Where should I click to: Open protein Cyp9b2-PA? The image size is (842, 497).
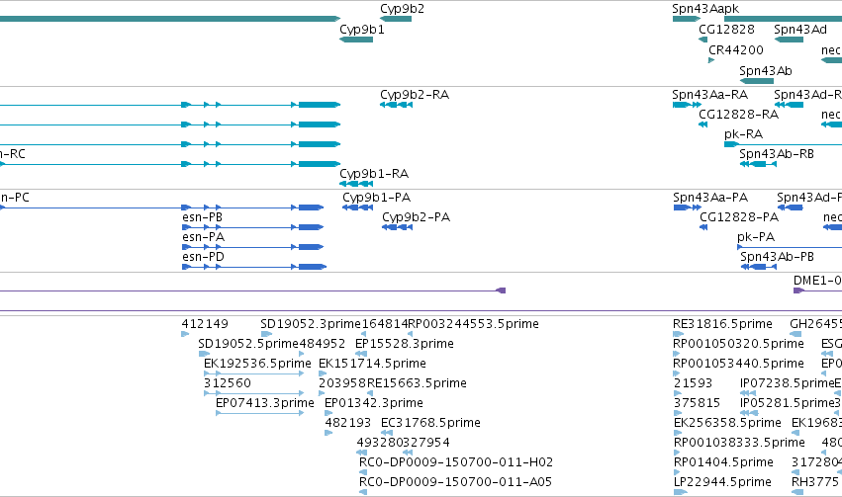417,217
